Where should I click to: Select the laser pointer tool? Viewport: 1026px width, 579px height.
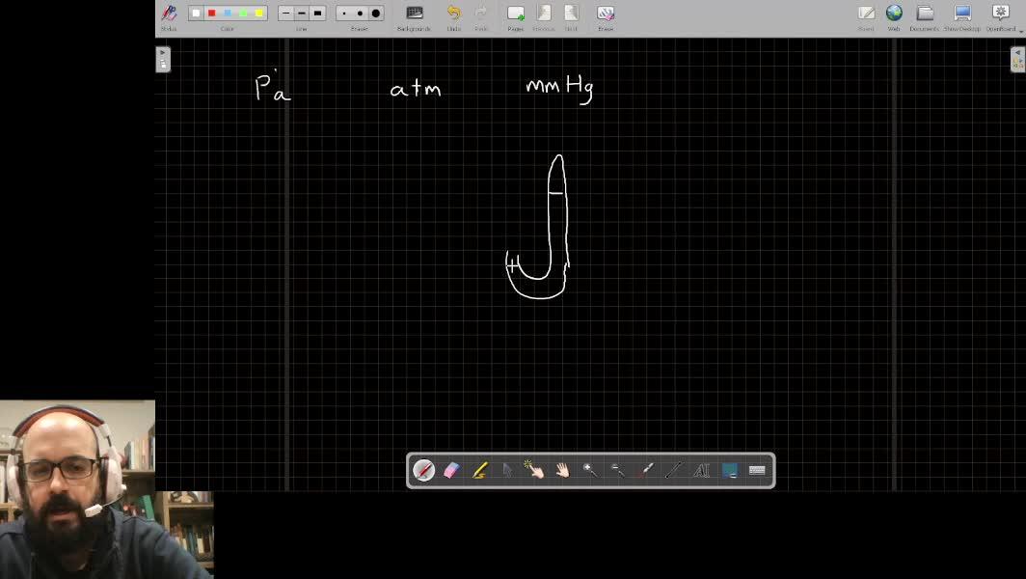(646, 470)
